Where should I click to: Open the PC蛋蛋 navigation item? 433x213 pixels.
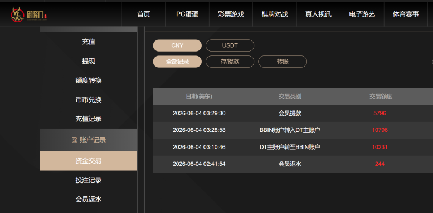pyautogui.click(x=187, y=14)
